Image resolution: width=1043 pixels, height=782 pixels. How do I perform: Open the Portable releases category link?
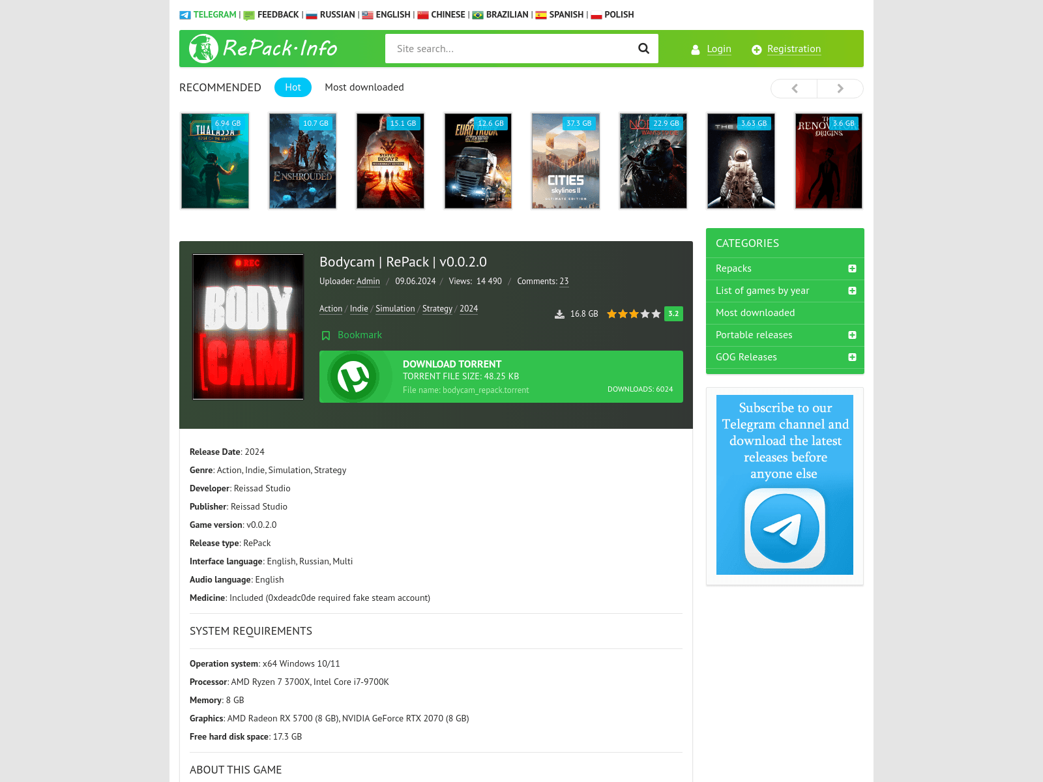[754, 335]
